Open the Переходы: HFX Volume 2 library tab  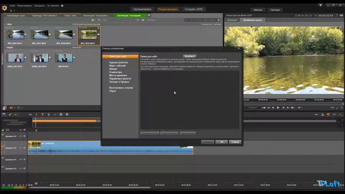click(x=44, y=16)
